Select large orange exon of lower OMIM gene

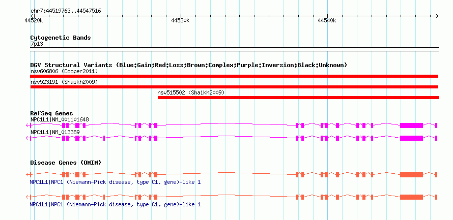[411, 197]
